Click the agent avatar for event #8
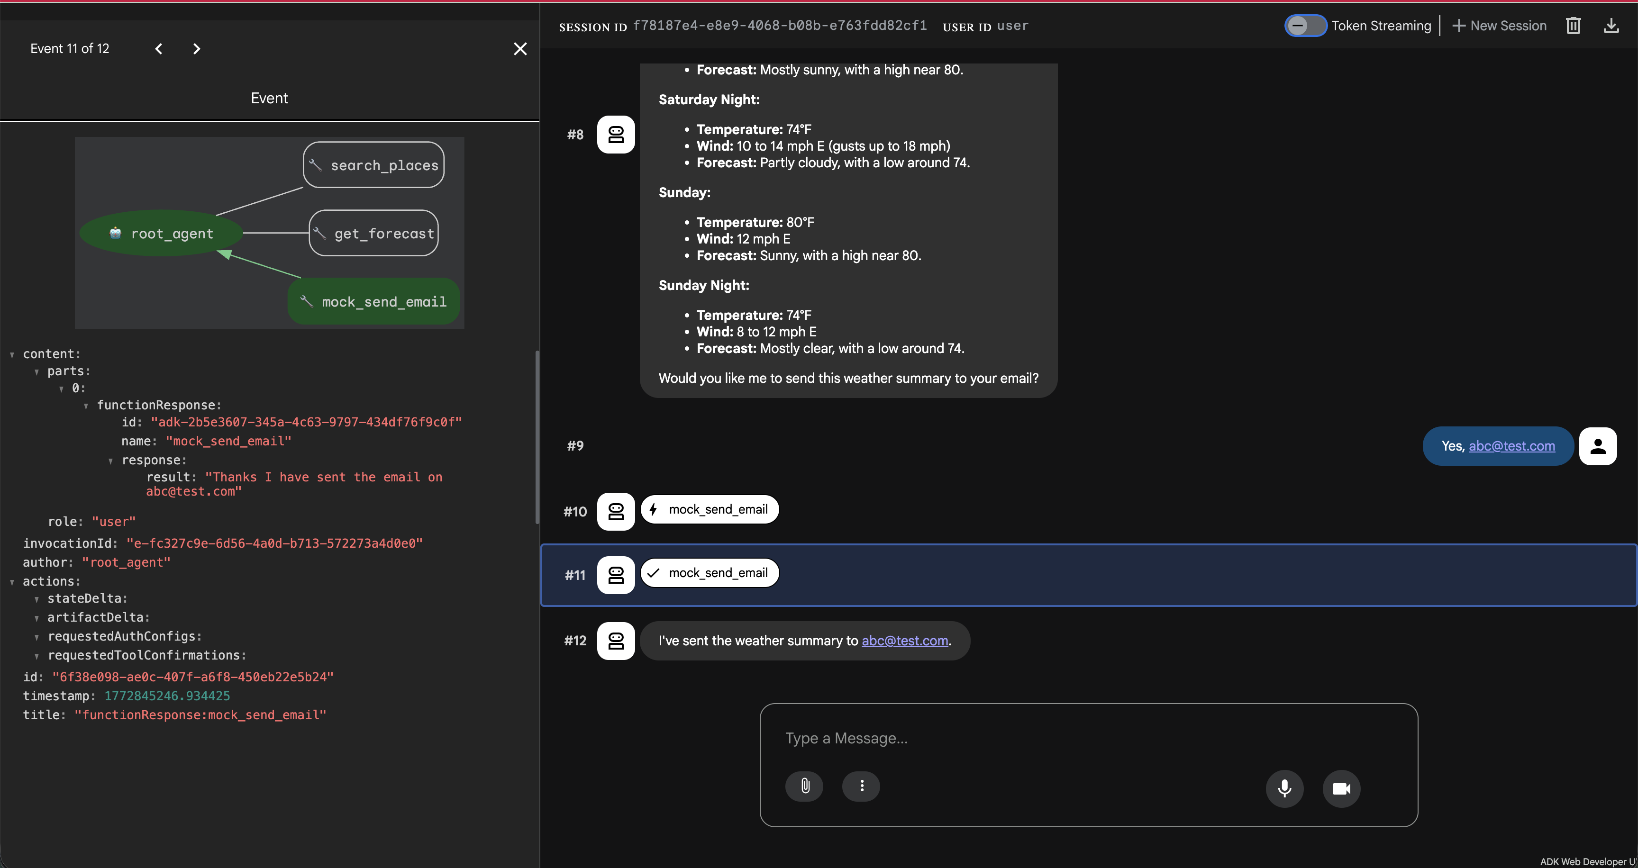This screenshot has height=868, width=1638. (616, 134)
